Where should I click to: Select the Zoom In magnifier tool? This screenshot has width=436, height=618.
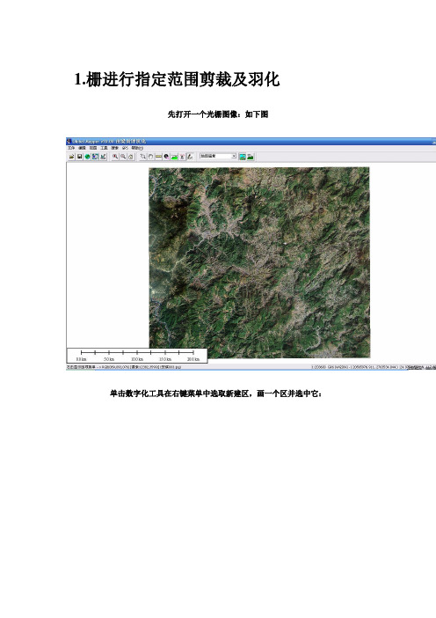coord(115,157)
